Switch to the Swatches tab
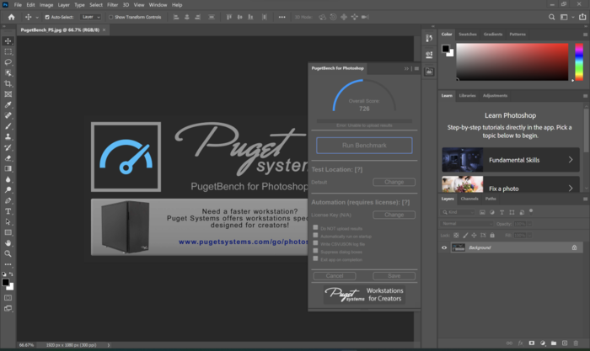This screenshot has width=590, height=351. coord(468,35)
